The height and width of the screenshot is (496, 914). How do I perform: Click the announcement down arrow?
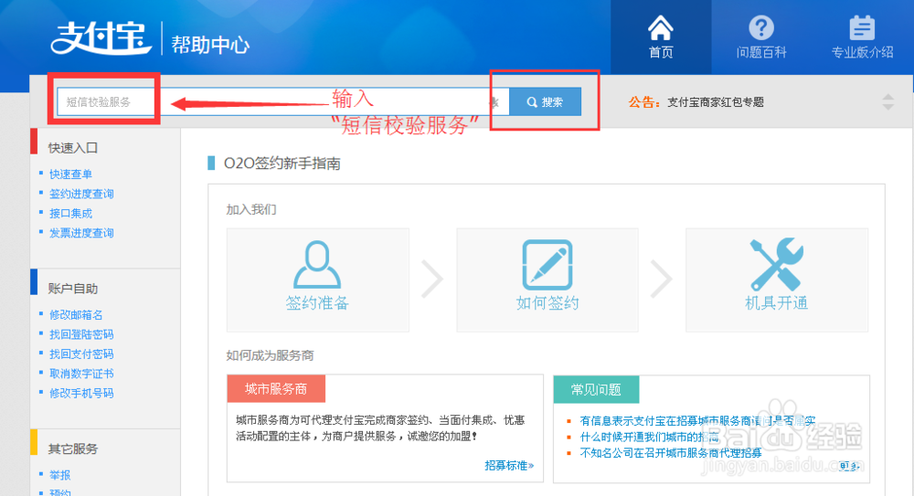887,107
